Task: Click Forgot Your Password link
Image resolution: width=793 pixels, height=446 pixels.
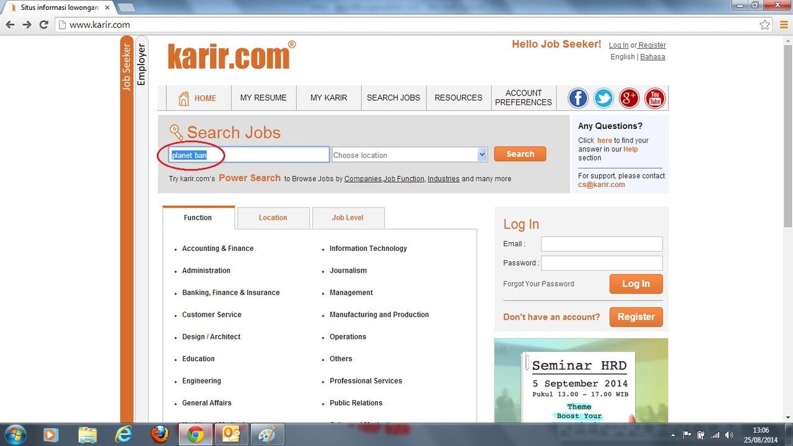Action: (538, 284)
